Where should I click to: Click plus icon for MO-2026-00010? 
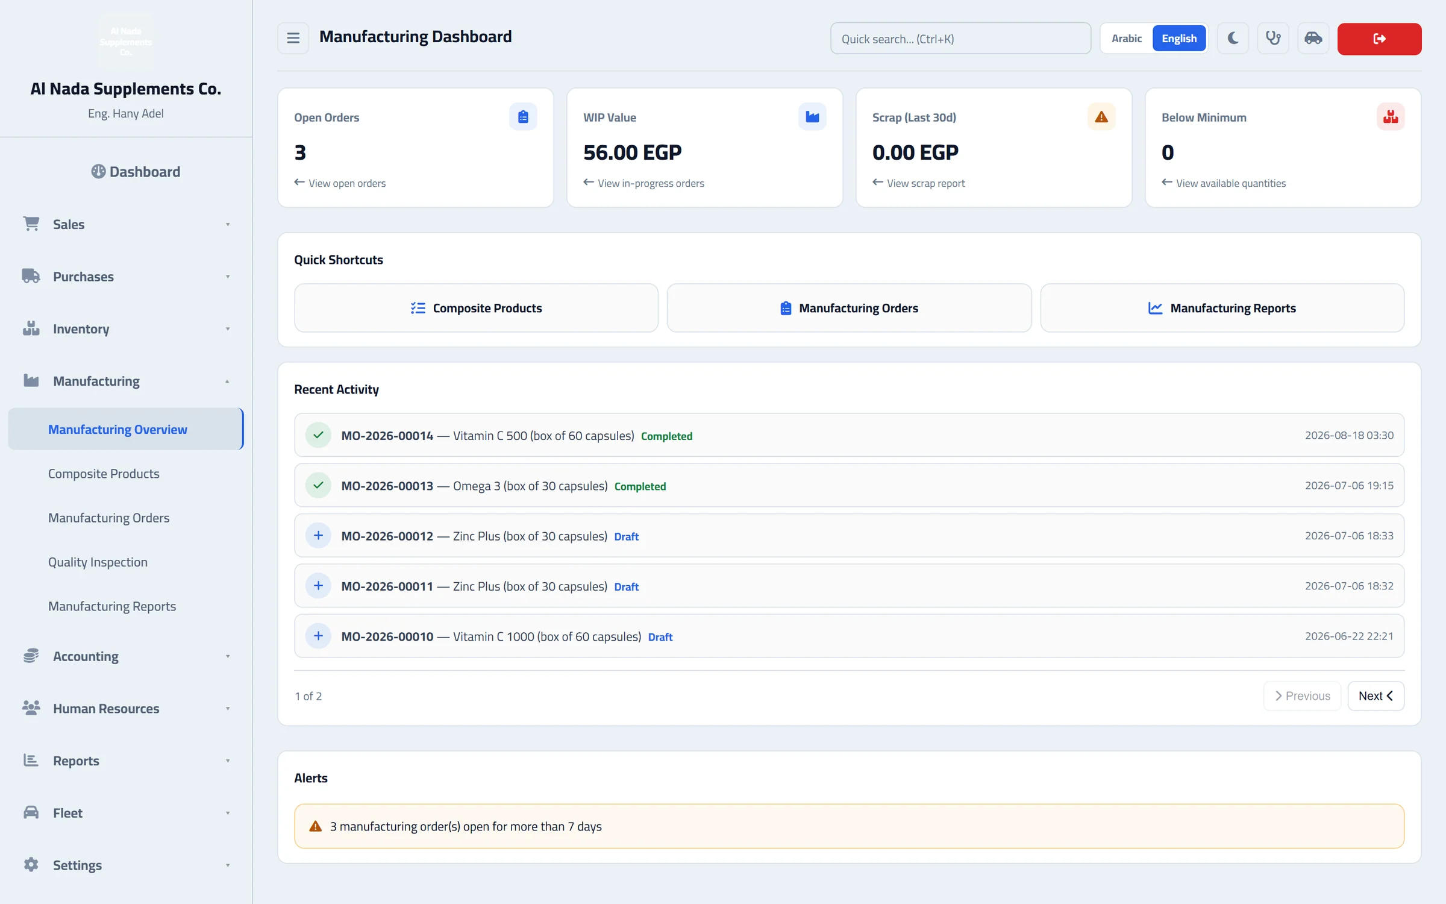click(x=318, y=636)
